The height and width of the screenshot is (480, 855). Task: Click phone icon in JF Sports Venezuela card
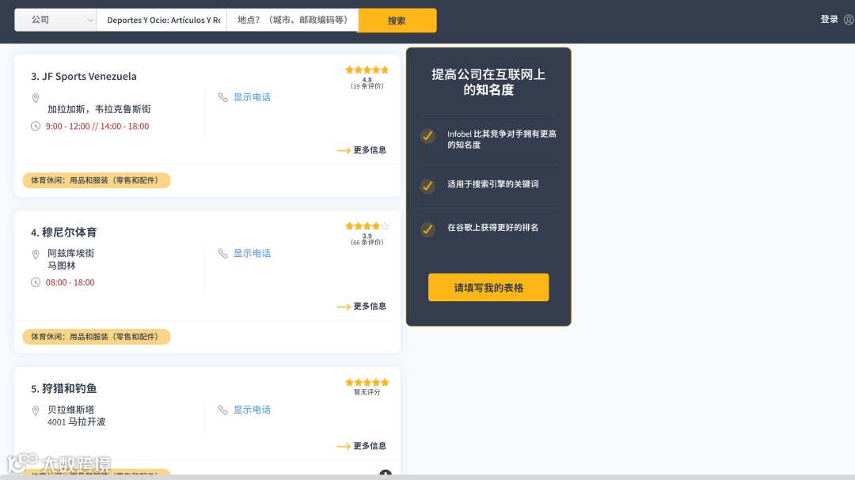tap(222, 97)
